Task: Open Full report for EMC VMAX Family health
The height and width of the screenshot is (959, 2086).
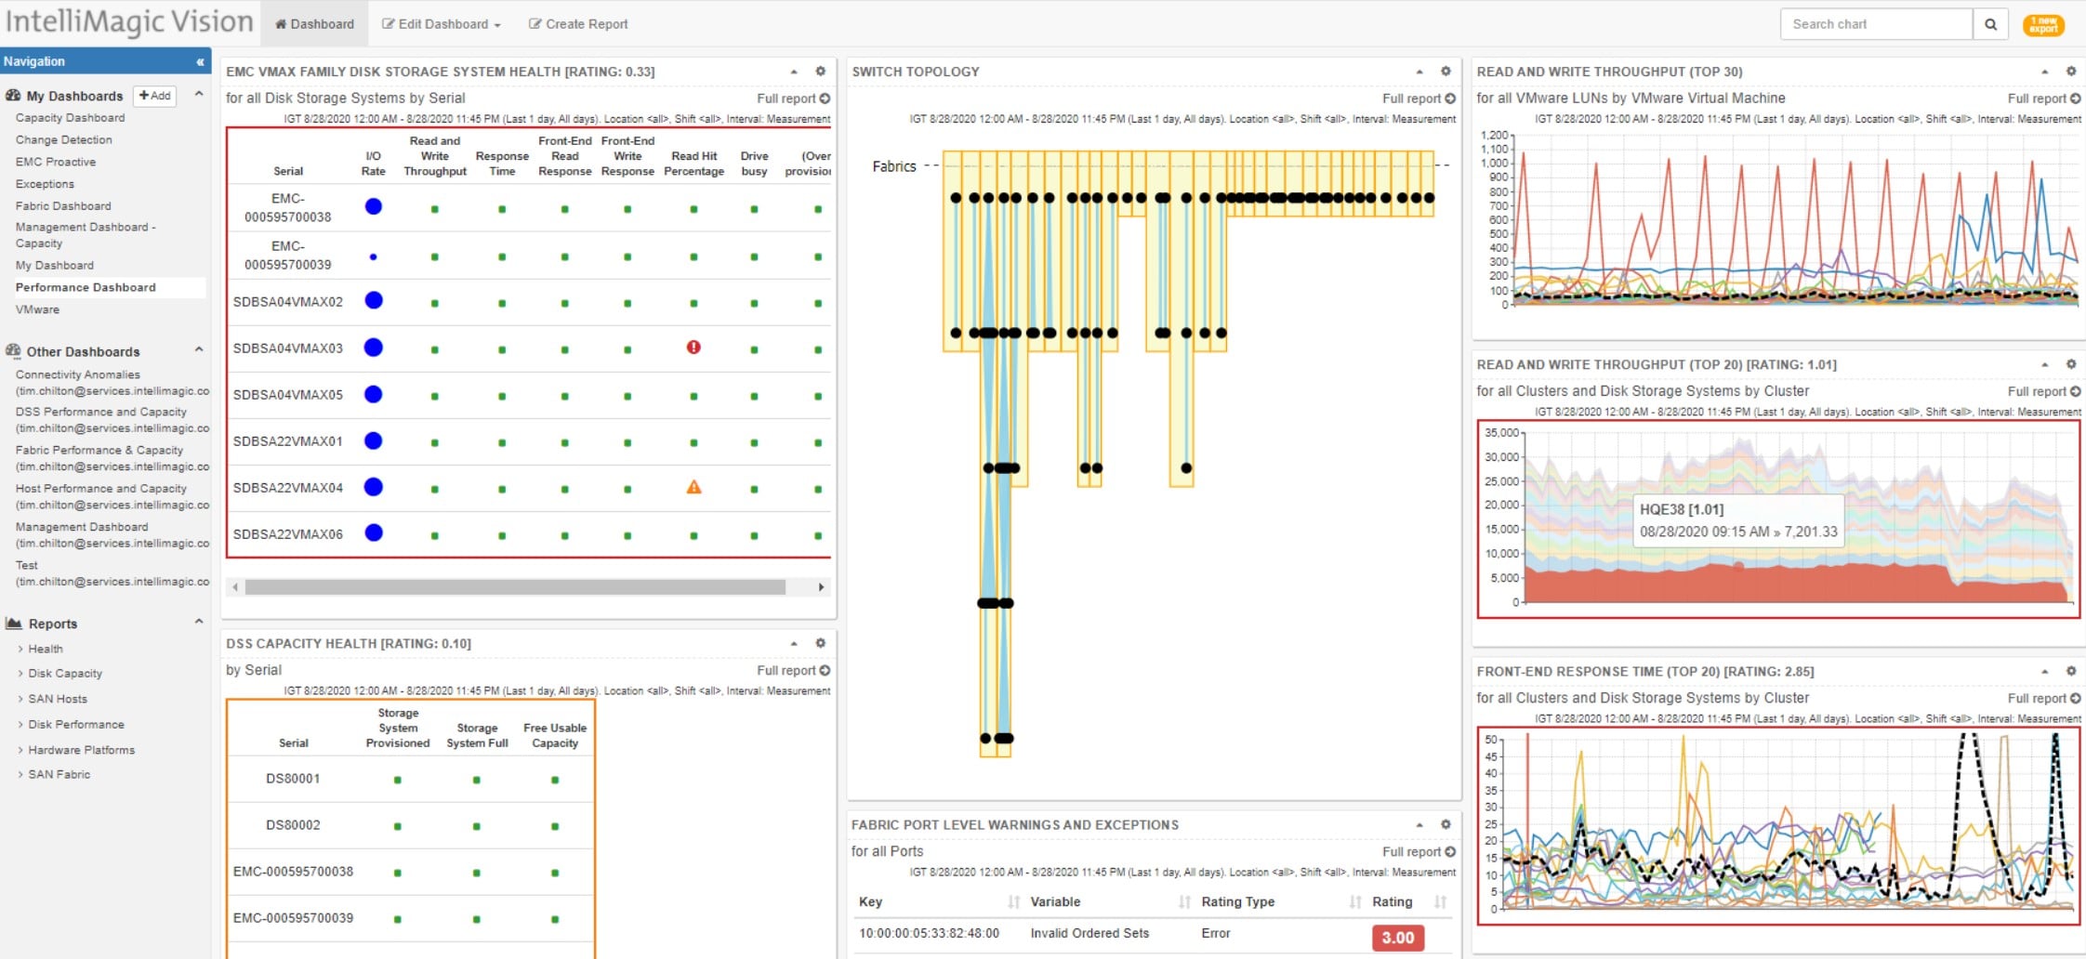Action: 793,99
